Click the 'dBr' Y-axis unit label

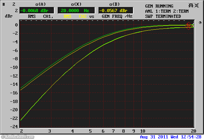9,16
